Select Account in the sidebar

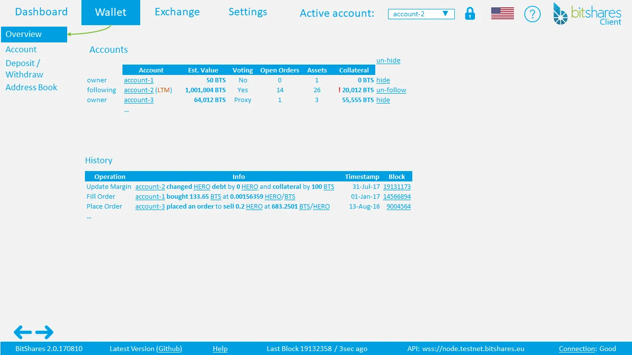point(21,49)
